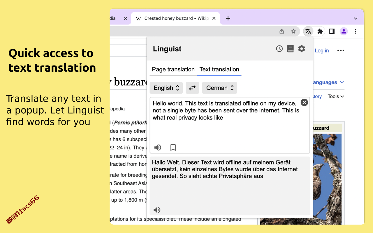Click into the source text input box
This screenshot has width=373, height=233.
pos(230,125)
